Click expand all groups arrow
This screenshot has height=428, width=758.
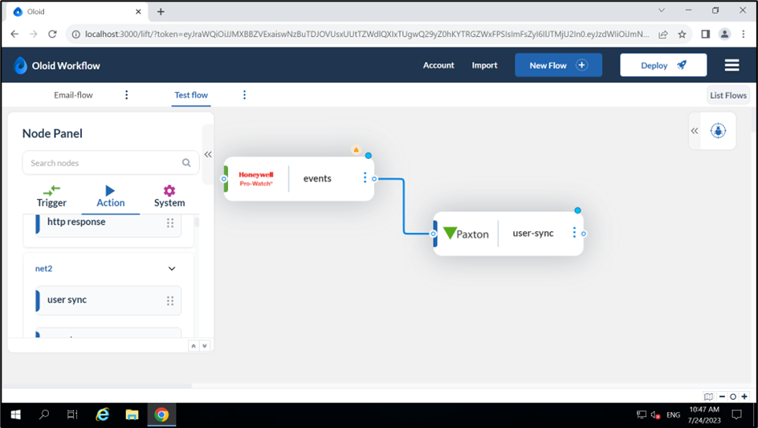[205, 346]
